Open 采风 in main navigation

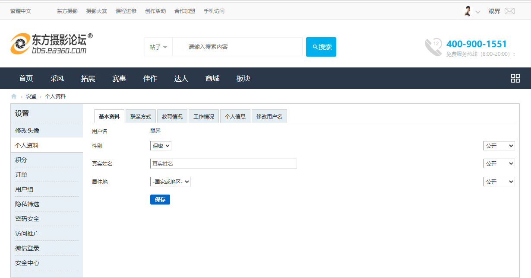tap(57, 78)
